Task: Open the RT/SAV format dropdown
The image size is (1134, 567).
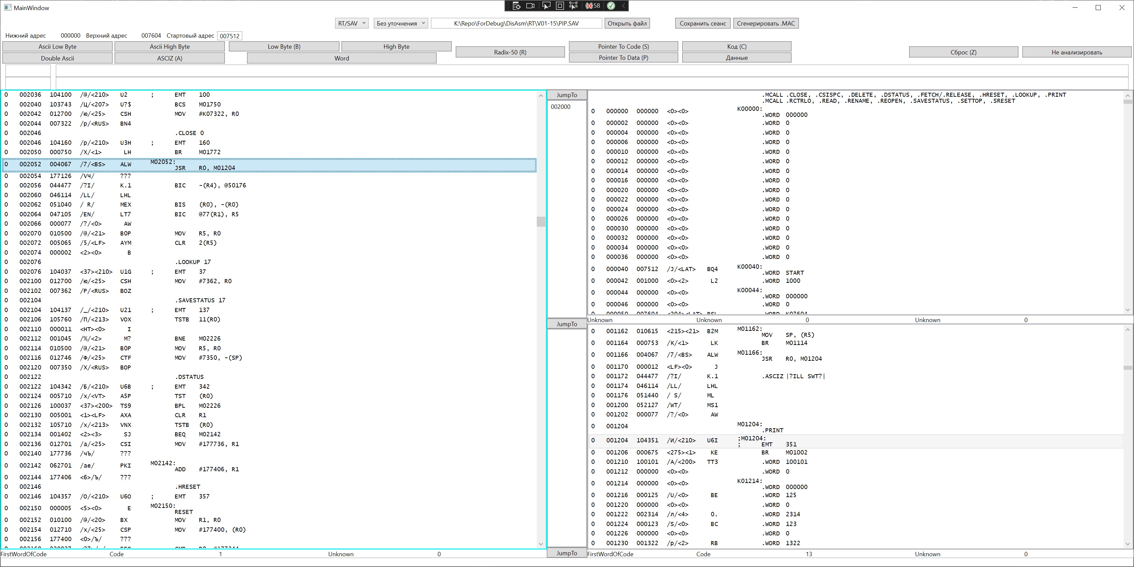Action: (x=351, y=23)
